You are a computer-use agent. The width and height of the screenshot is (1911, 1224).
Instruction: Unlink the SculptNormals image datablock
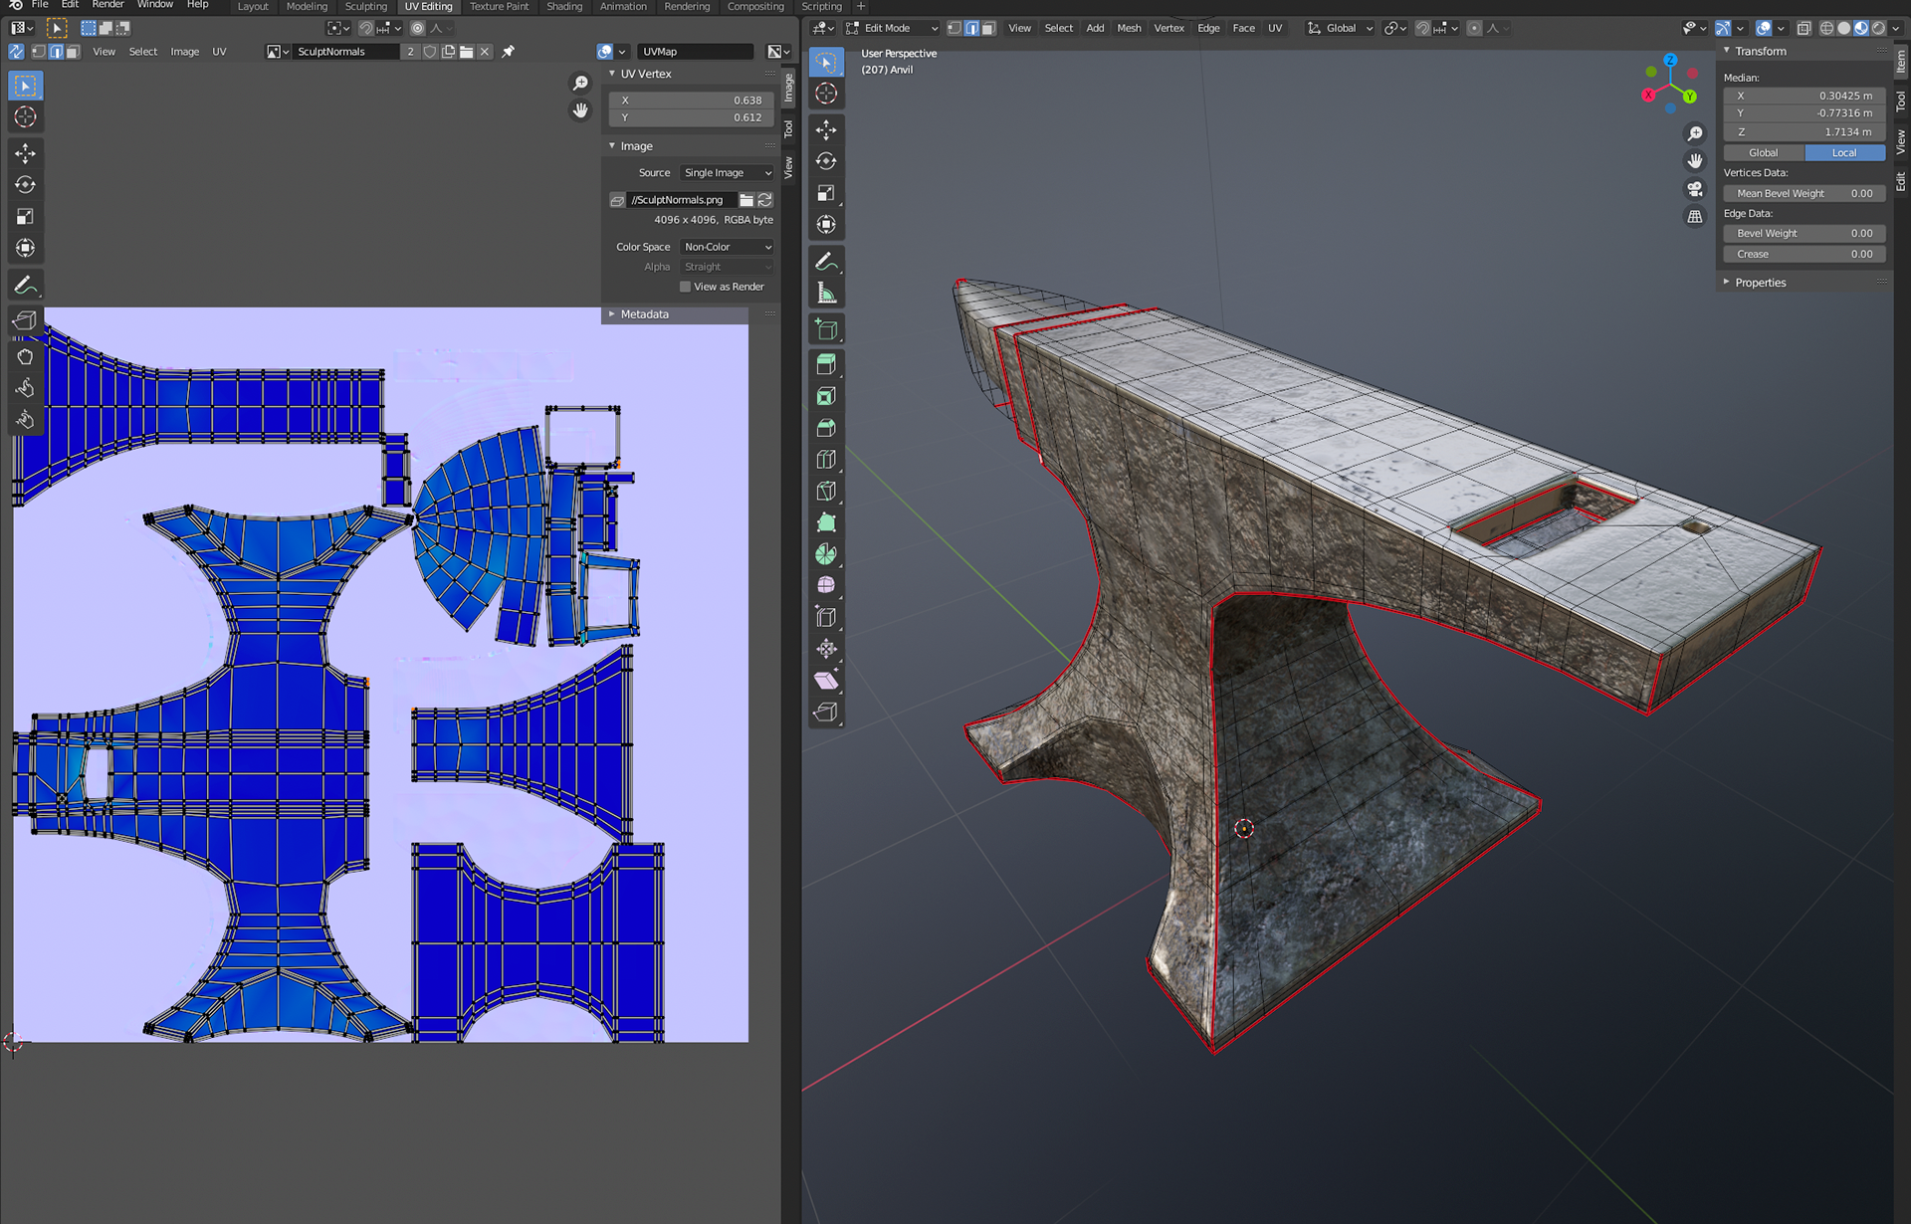(x=485, y=52)
